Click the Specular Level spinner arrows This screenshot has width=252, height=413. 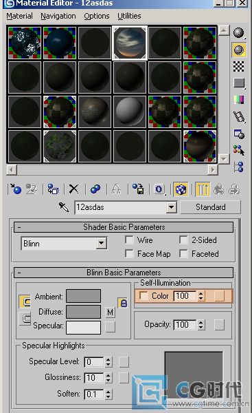pos(108,361)
